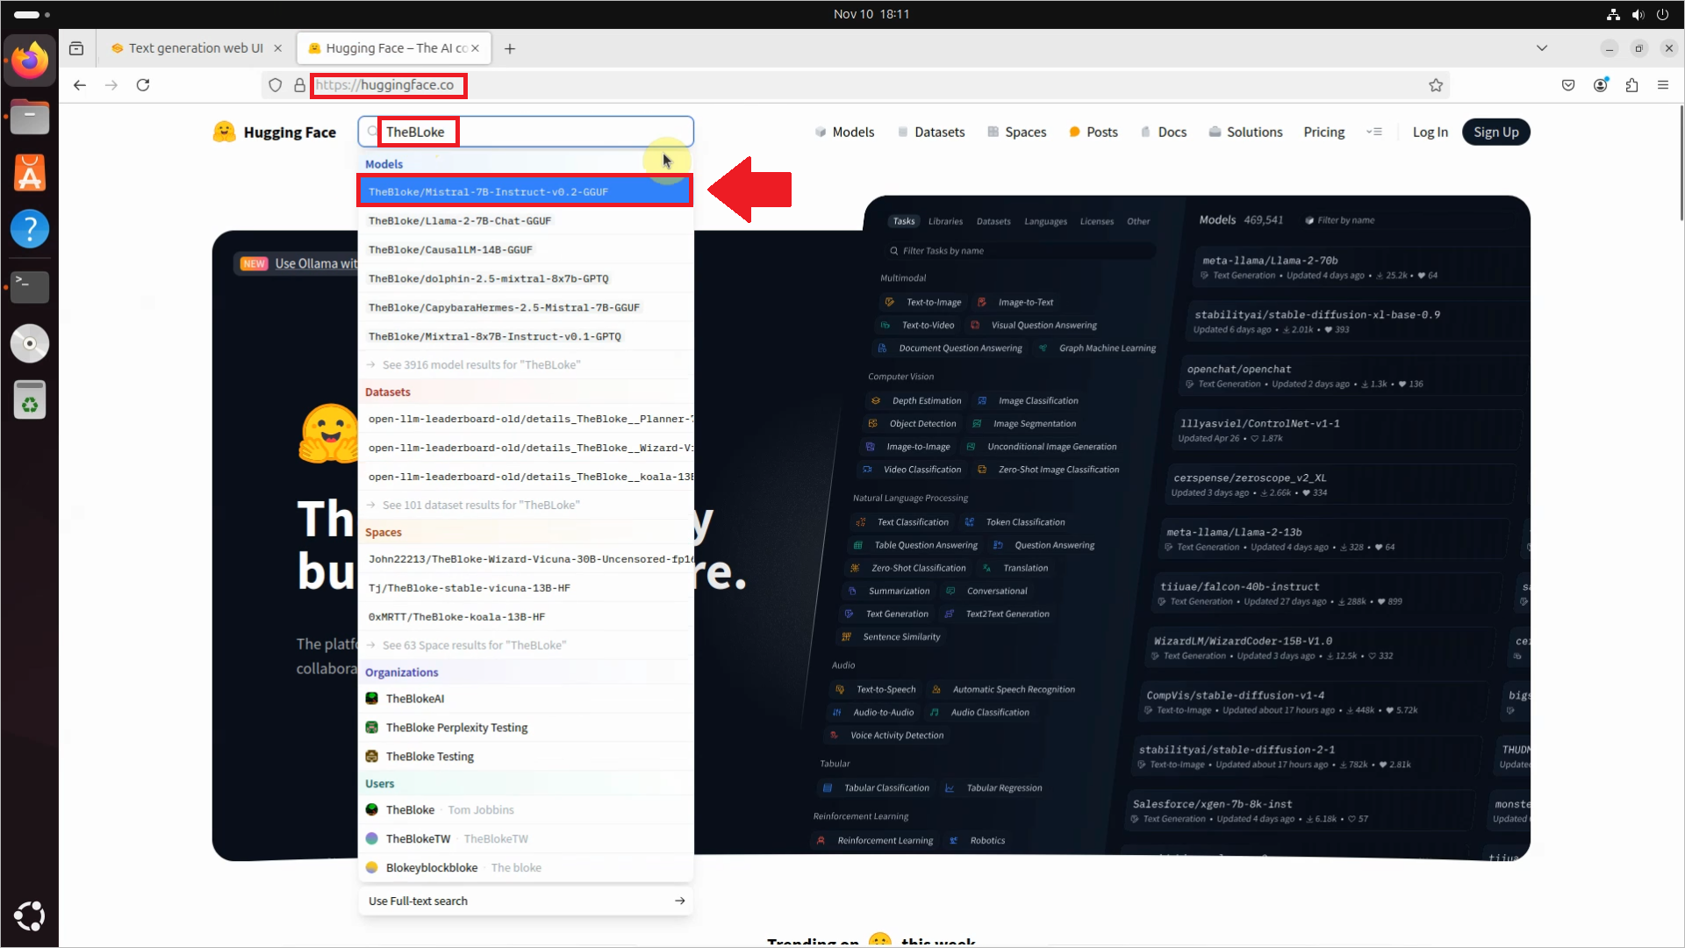Open the Trash in the dock
1685x948 pixels.
(30, 400)
